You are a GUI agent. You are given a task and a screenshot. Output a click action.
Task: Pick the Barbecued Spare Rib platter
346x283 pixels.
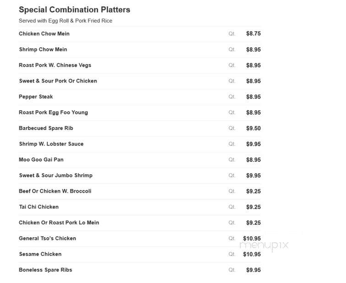point(46,128)
